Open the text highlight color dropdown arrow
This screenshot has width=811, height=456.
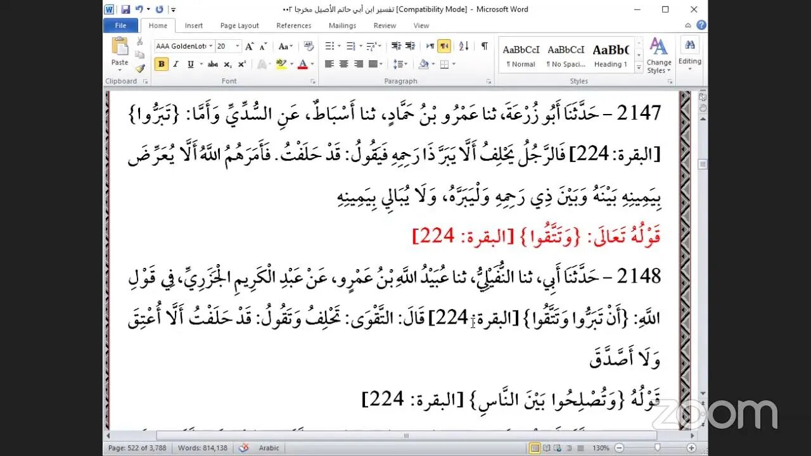coord(291,64)
